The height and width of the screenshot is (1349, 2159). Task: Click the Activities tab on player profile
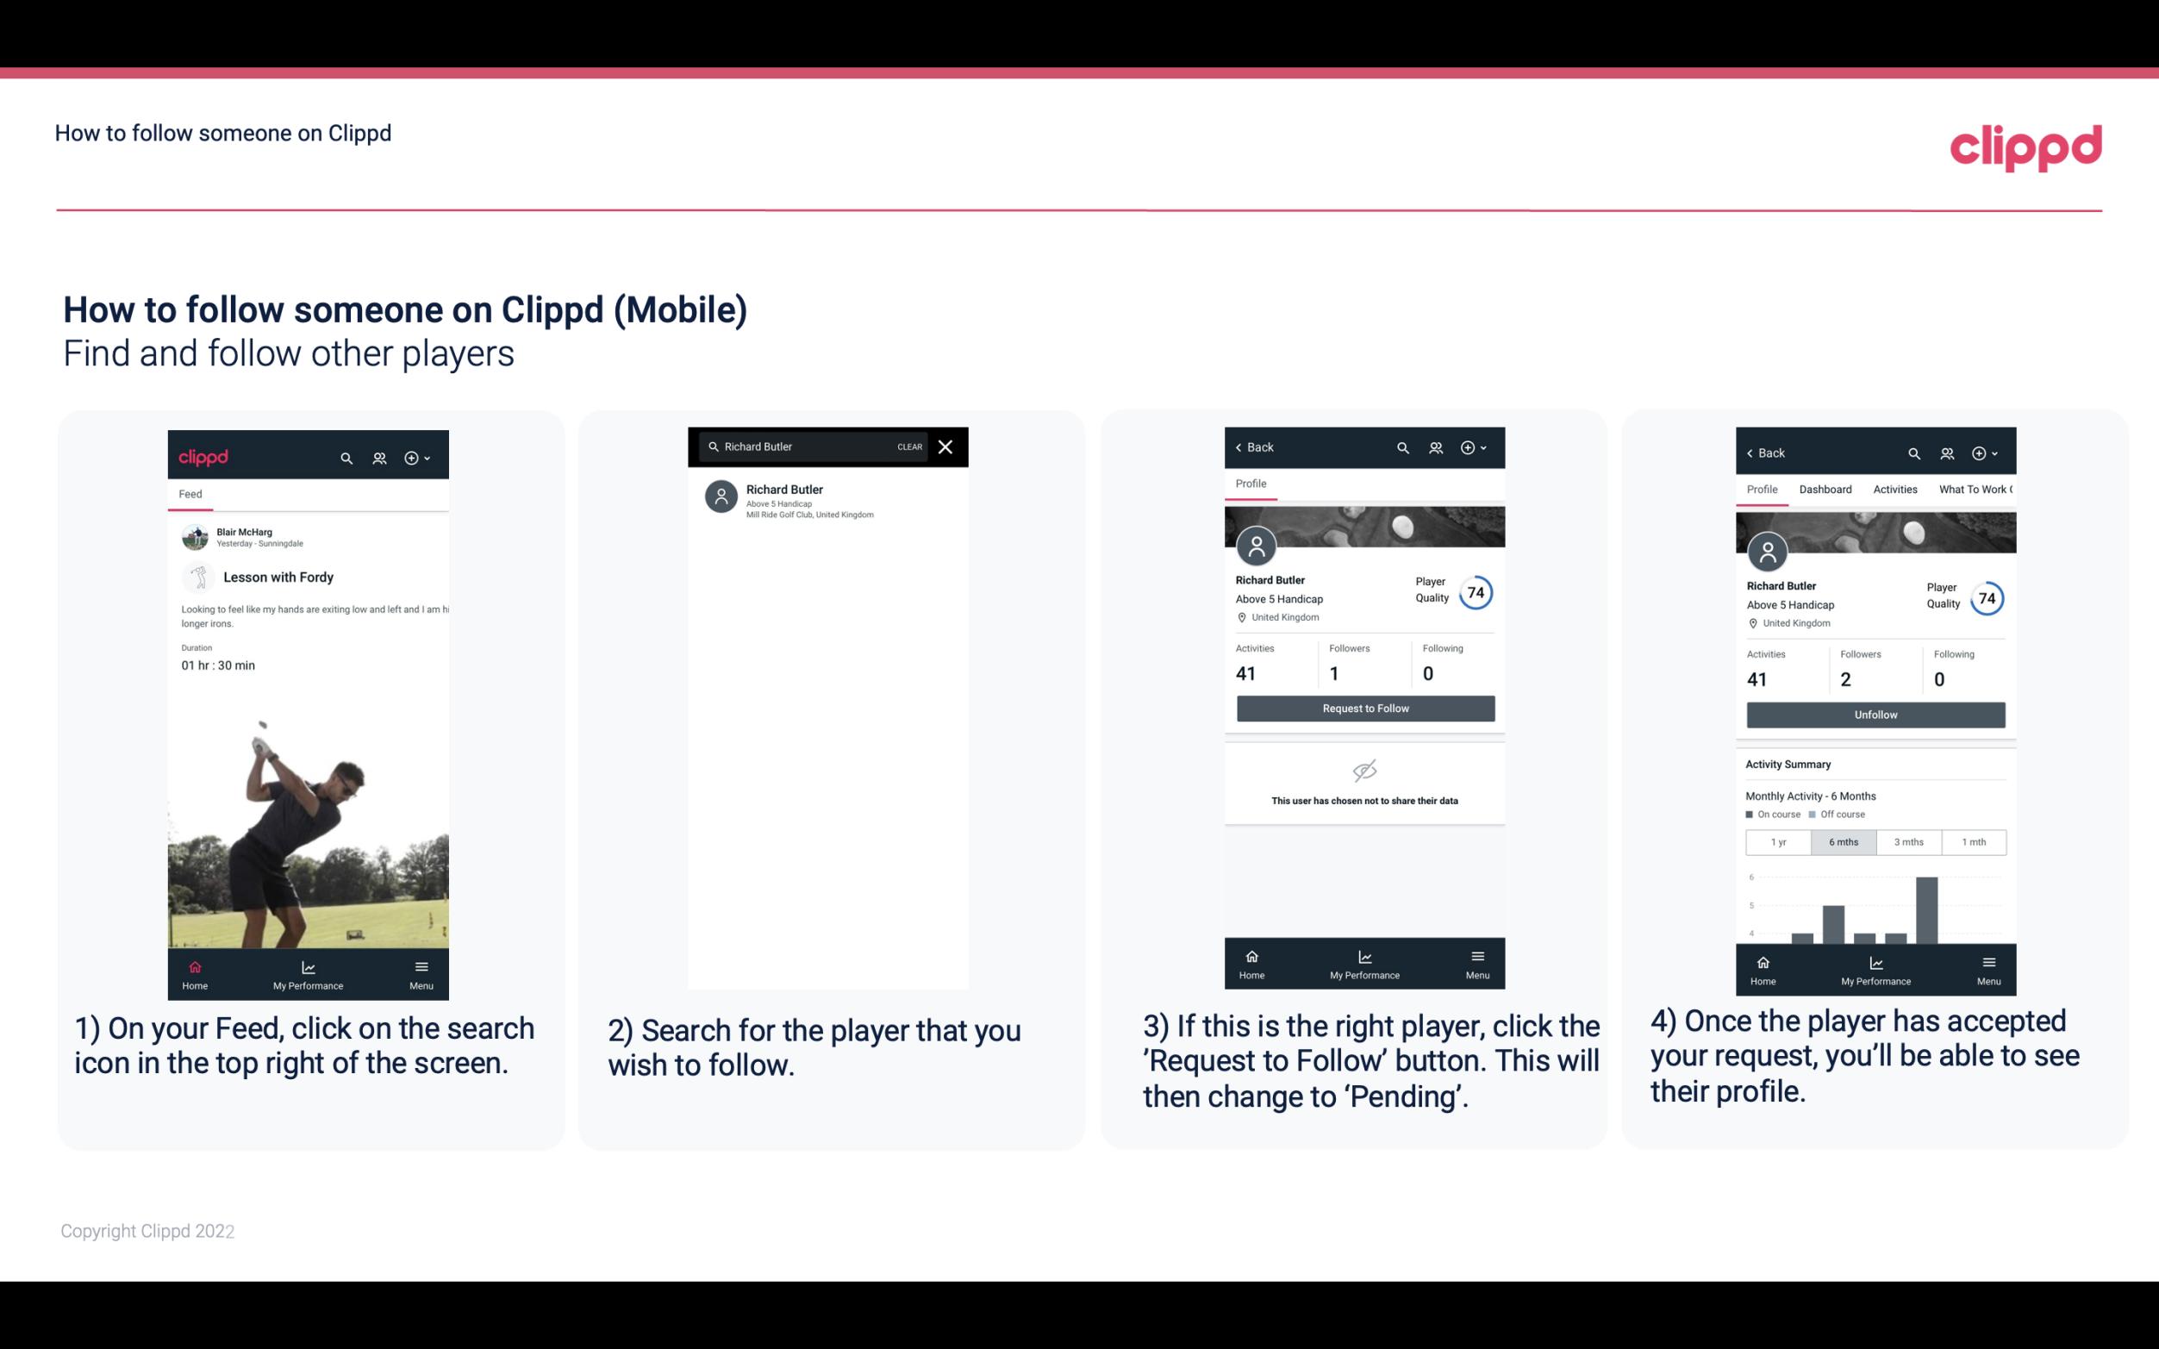pyautogui.click(x=1896, y=490)
